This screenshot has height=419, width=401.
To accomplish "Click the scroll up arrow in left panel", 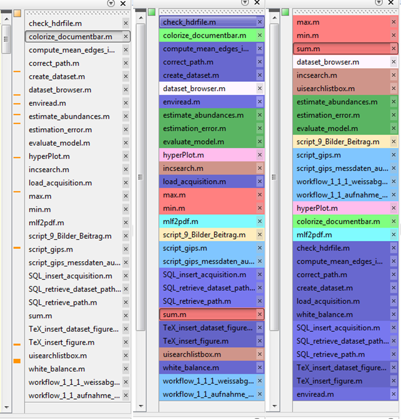I will point(7,19).
